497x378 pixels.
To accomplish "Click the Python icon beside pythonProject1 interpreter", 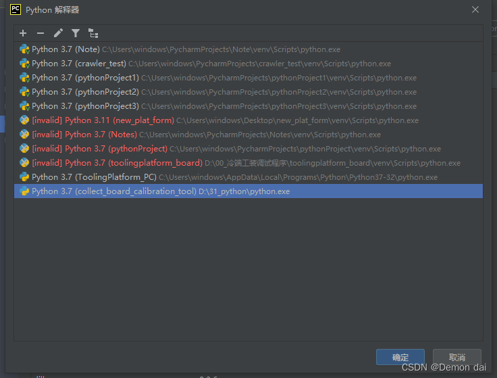I will point(24,78).
